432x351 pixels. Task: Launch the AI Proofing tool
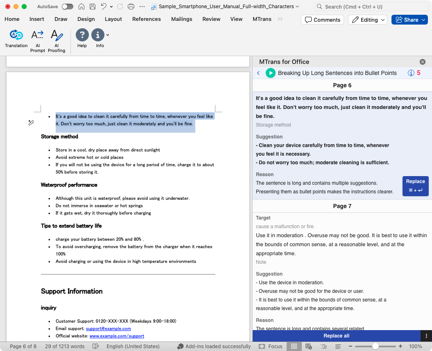point(57,36)
